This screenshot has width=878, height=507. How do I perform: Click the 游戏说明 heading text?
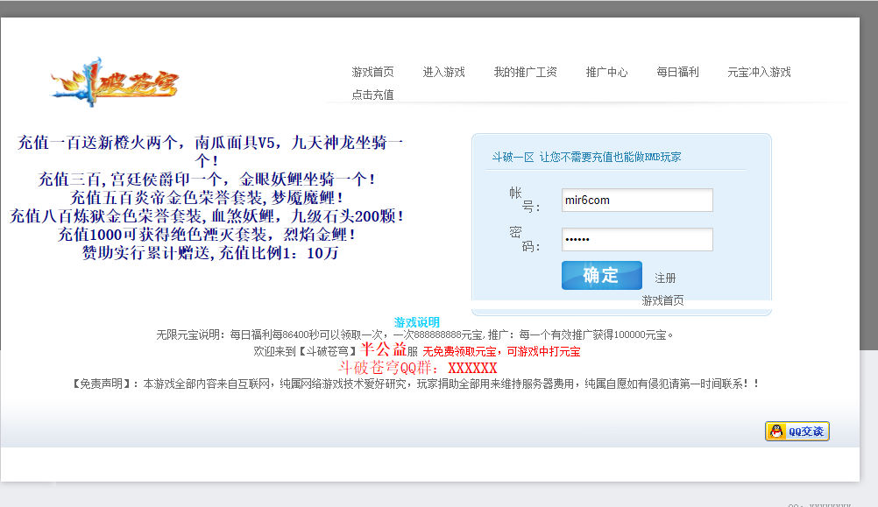[x=417, y=322]
